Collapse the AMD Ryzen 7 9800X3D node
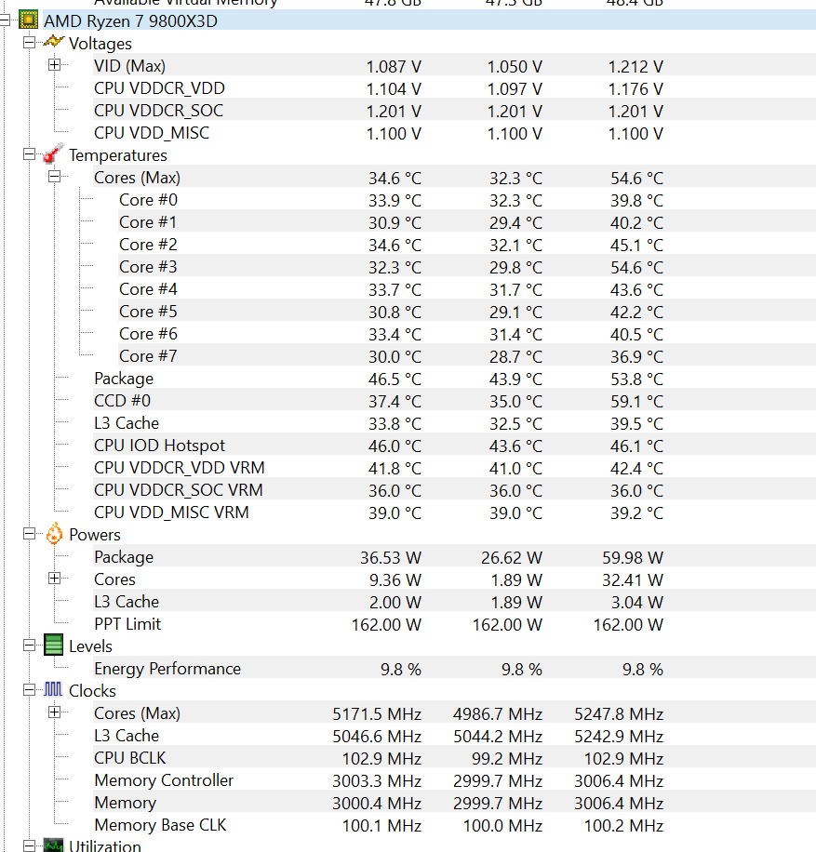The width and height of the screenshot is (816, 852). [4, 20]
